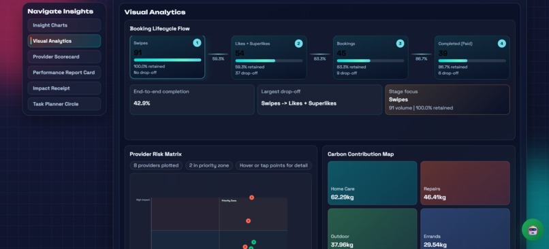Click the Completed (Paid) progress bar
Screen dimensions: 549x249
coord(472,61)
